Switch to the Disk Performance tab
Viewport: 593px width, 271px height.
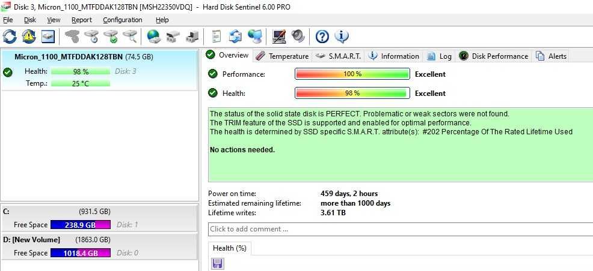click(x=493, y=56)
